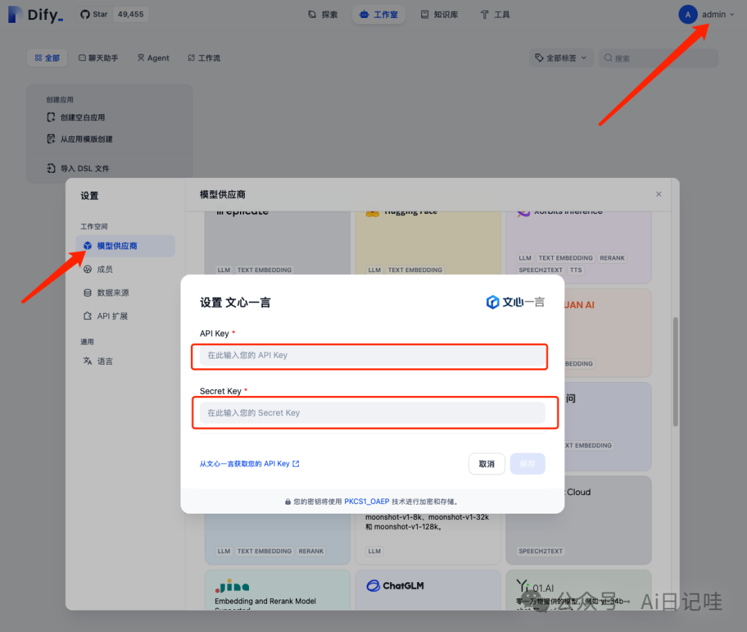Click the 工作室 robot icon

tap(364, 15)
